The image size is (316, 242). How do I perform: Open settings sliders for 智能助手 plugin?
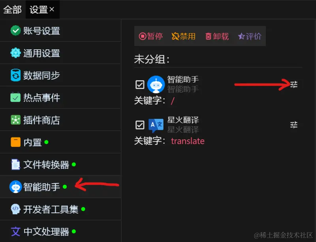tap(294, 84)
